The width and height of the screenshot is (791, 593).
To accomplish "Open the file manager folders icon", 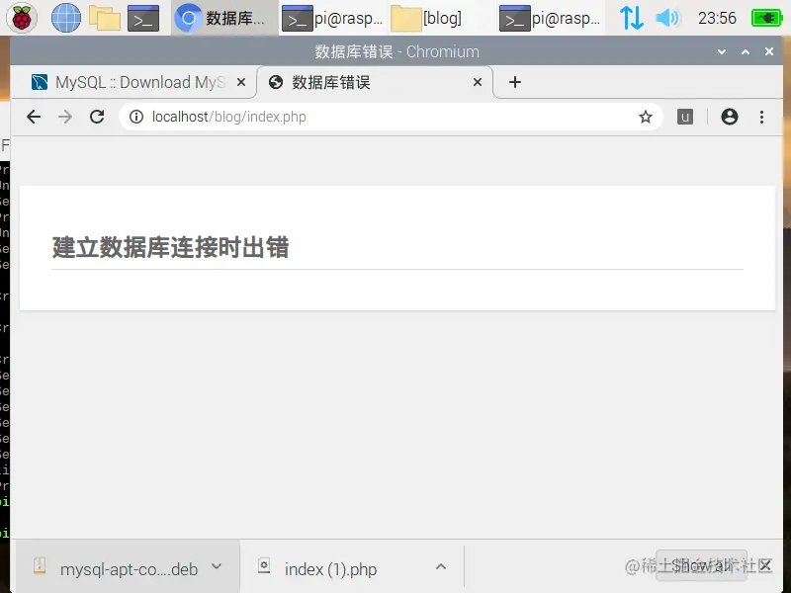I will tap(105, 18).
